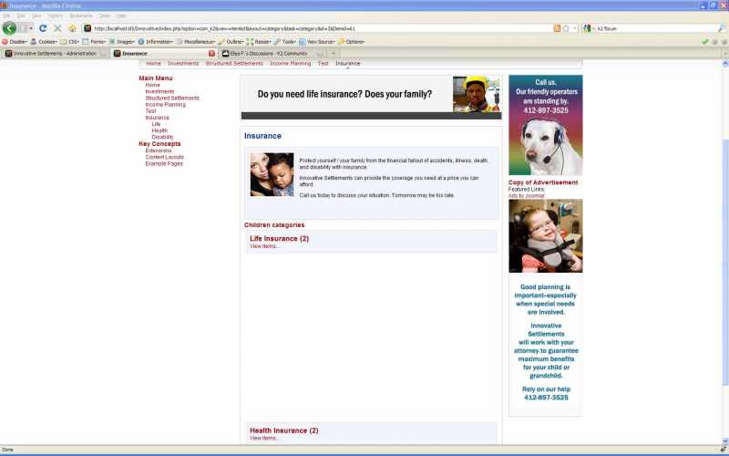
Task: Click the mother and baby photo
Action: pyautogui.click(x=272, y=174)
